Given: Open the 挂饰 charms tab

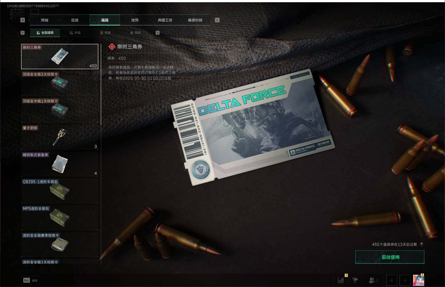Looking at the screenshot, I should coord(135,20).
